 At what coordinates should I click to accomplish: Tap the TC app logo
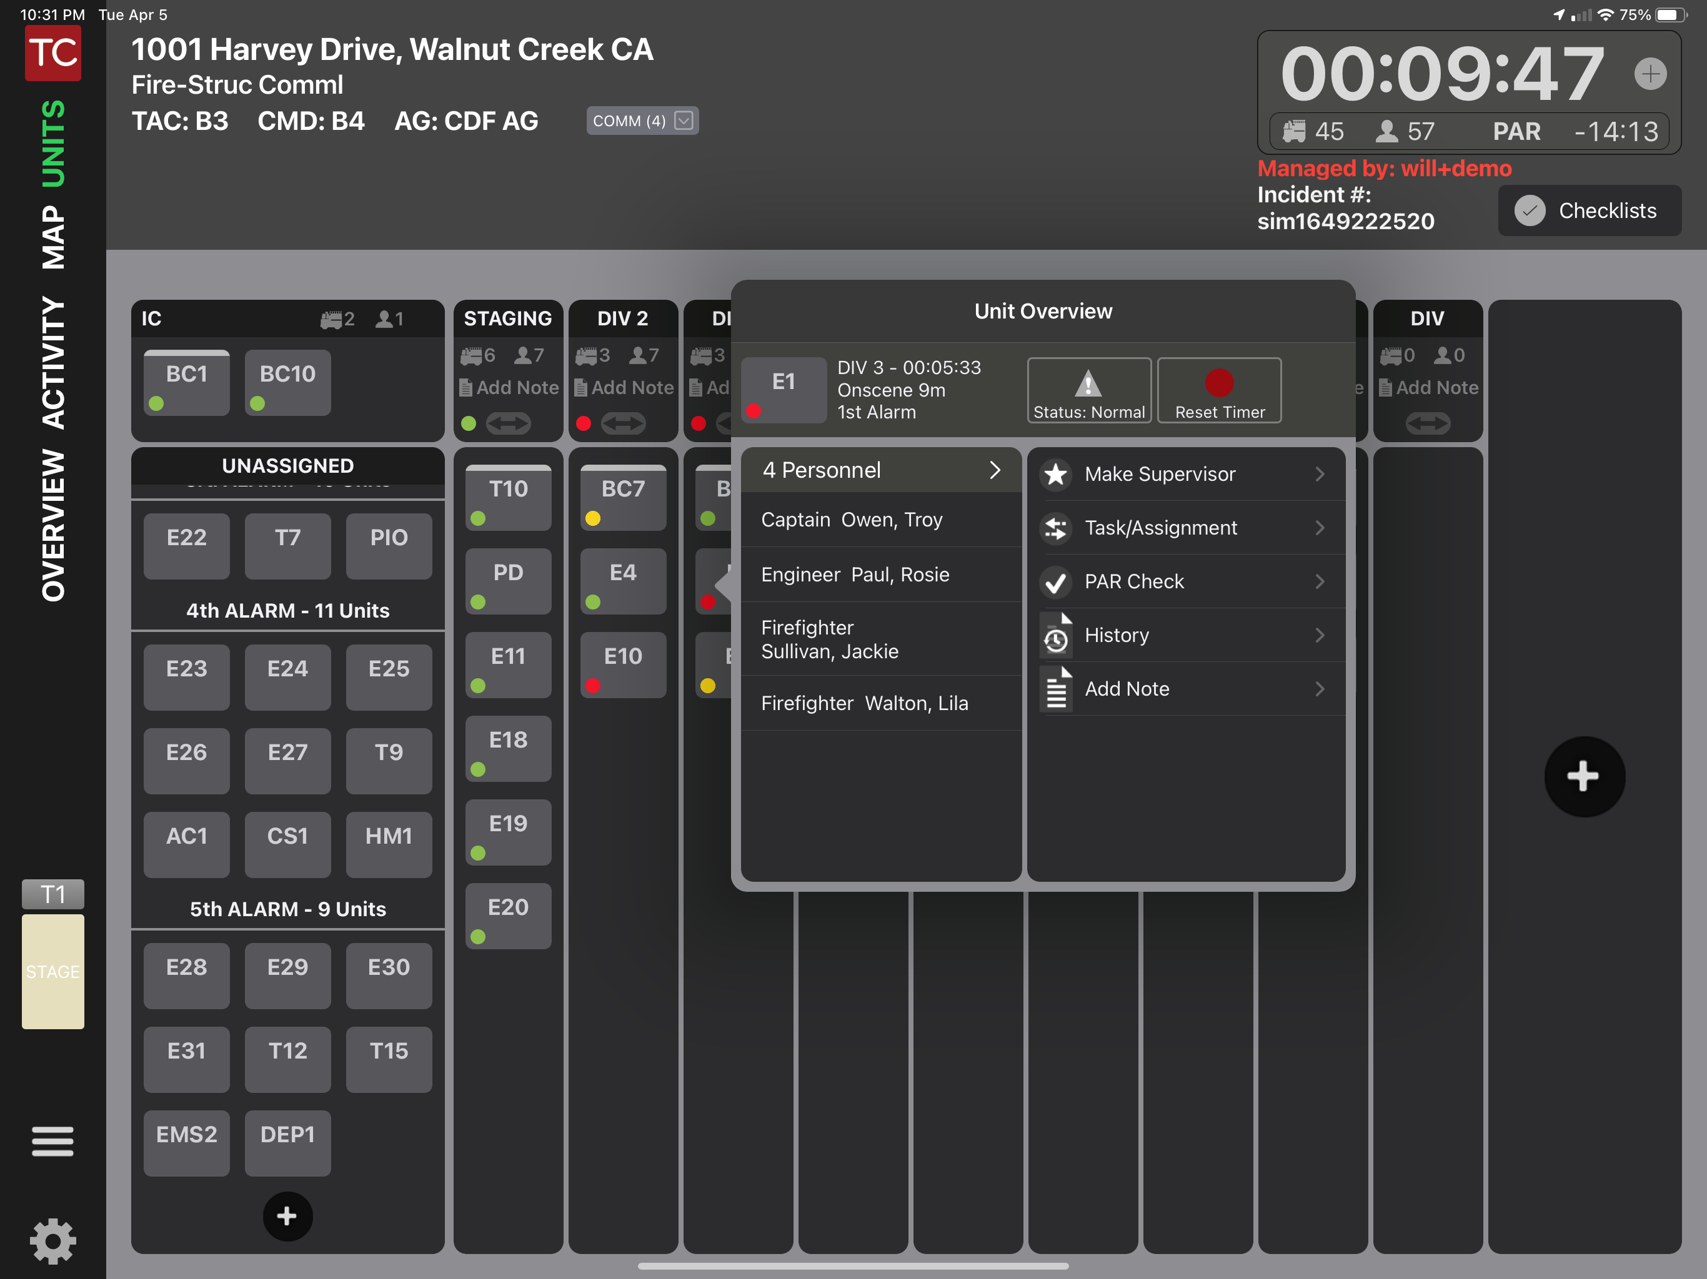(x=52, y=52)
